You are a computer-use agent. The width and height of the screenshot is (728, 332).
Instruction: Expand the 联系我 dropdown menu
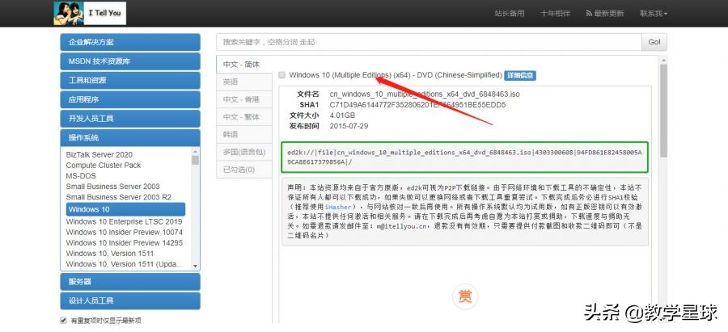pyautogui.click(x=654, y=14)
